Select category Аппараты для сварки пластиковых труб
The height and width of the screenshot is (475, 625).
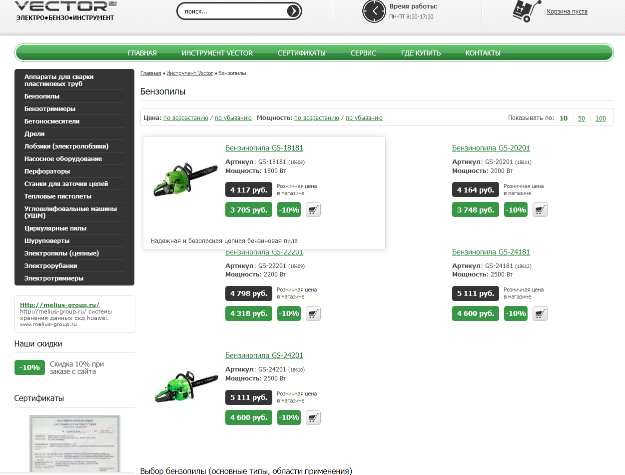[x=59, y=80]
